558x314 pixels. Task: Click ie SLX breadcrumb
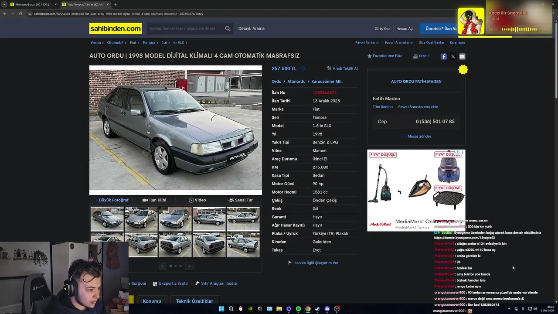[179, 43]
